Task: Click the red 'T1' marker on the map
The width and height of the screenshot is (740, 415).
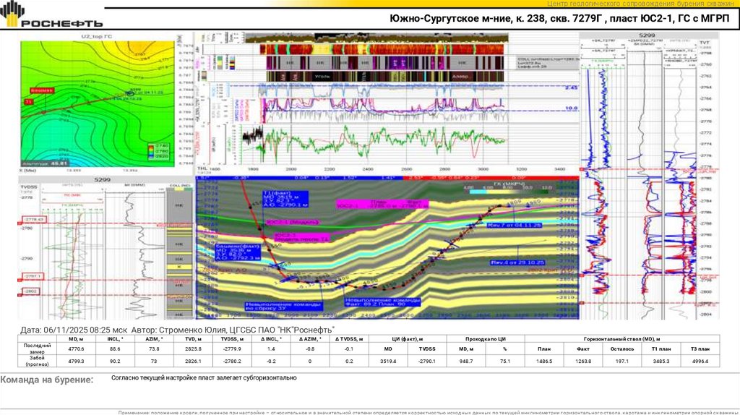Action: click(x=28, y=102)
